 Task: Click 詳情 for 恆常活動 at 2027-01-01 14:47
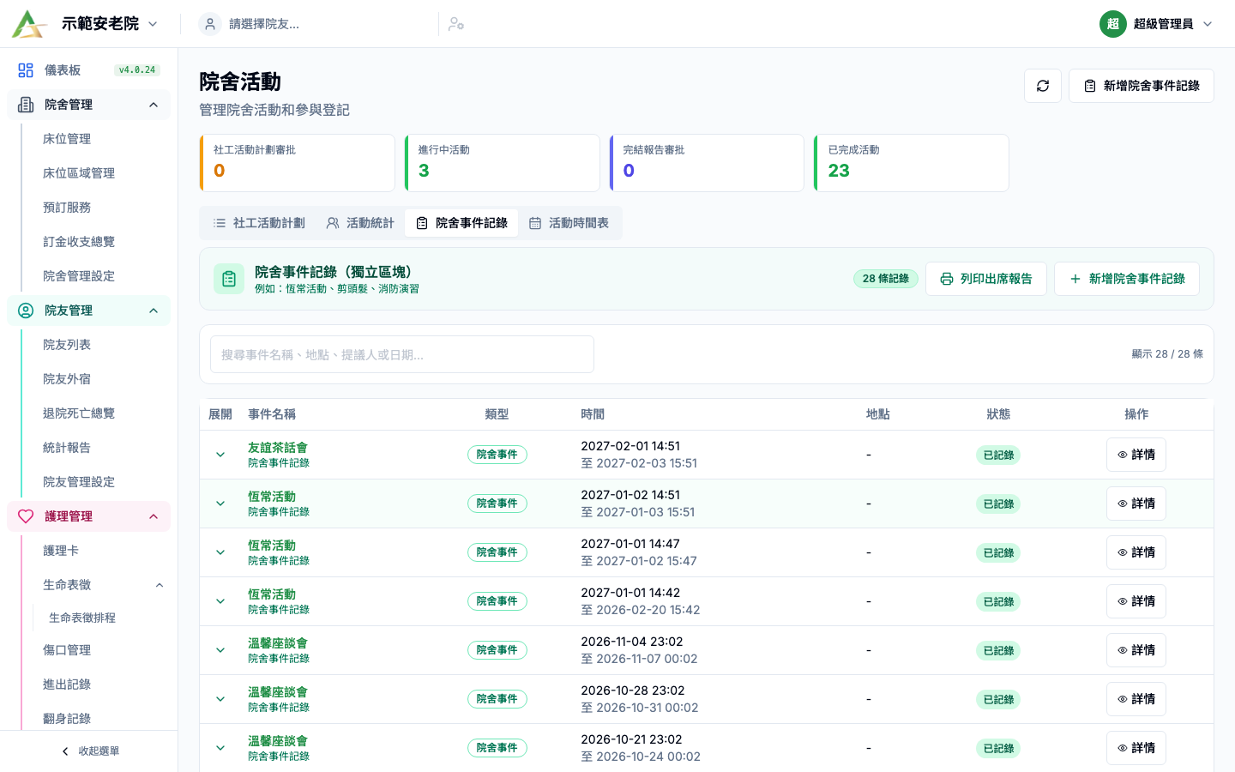coord(1136,552)
